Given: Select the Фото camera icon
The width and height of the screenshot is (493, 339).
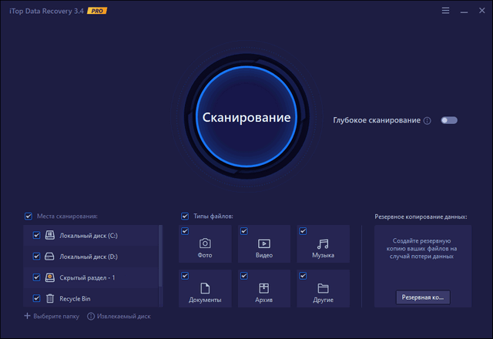Looking at the screenshot, I should 205,243.
